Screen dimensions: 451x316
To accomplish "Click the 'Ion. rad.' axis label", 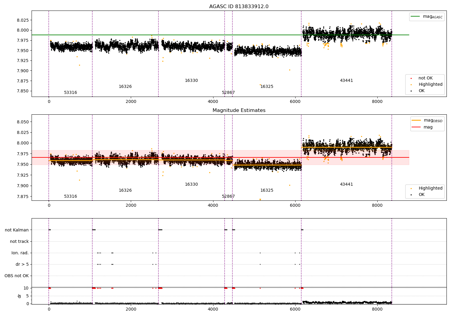I will pos(20,253).
